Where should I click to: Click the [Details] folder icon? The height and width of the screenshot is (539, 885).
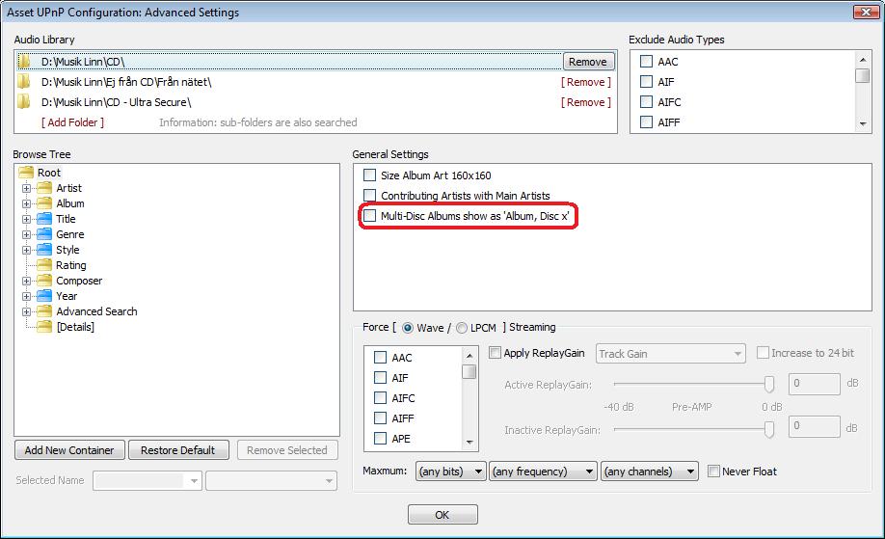tap(44, 326)
